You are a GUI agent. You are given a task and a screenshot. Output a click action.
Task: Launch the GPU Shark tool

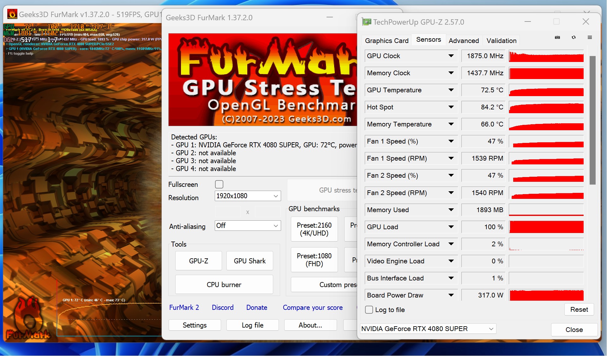click(250, 261)
